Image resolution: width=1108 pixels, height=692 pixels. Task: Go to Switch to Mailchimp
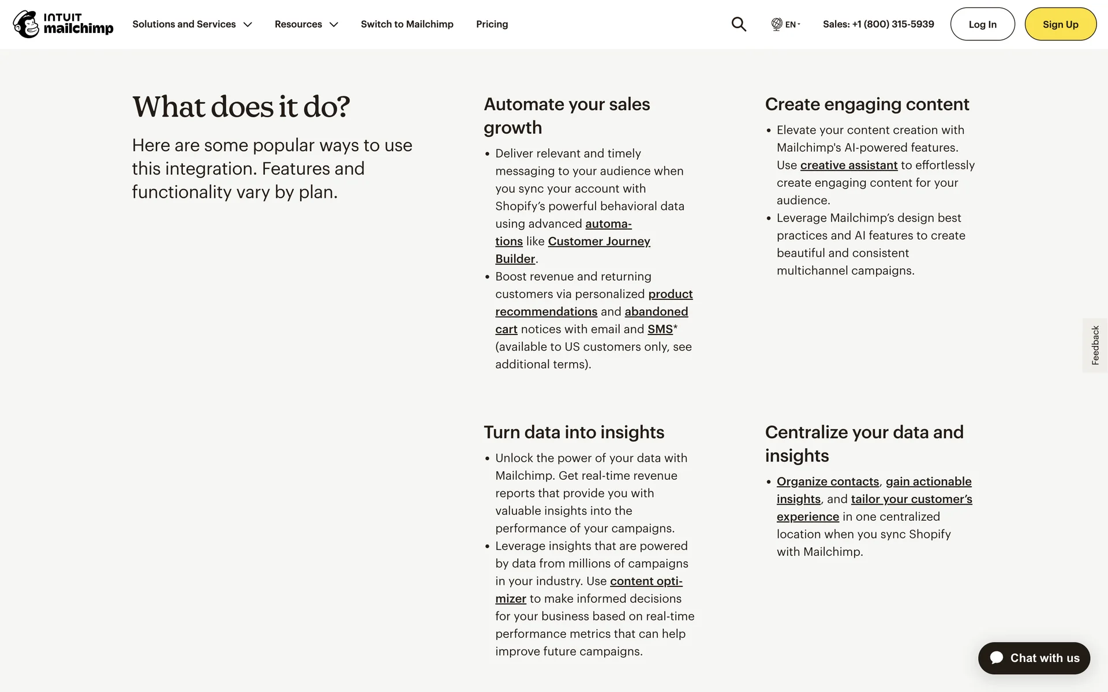[407, 24]
